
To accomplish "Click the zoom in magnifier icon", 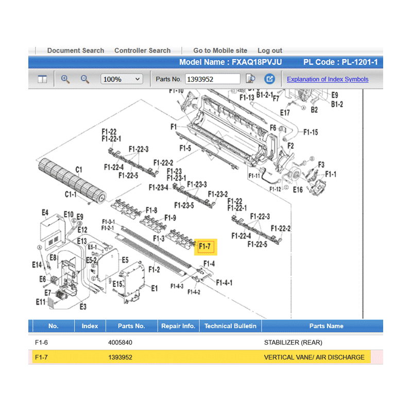I will pyautogui.click(x=65, y=79).
